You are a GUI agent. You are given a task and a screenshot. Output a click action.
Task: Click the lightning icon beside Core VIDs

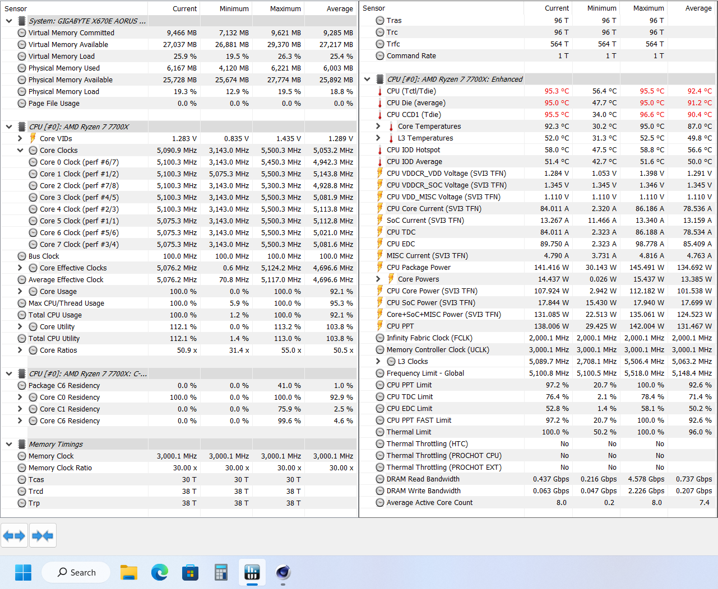(x=33, y=138)
